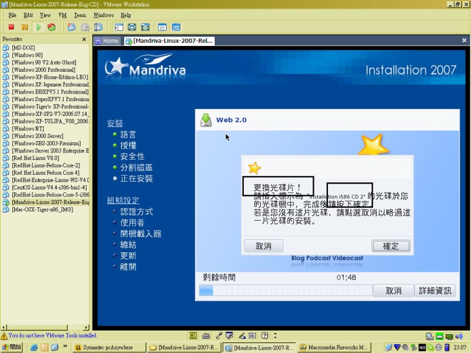Close the virtual machine tab with X
Screen dimensions: 471x353
click(464, 40)
